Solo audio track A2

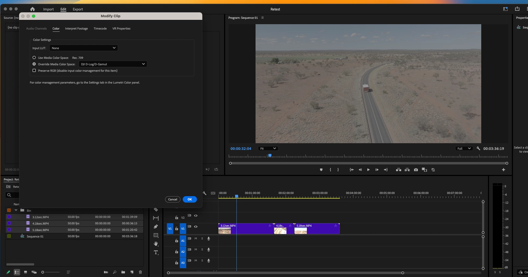tap(202, 250)
